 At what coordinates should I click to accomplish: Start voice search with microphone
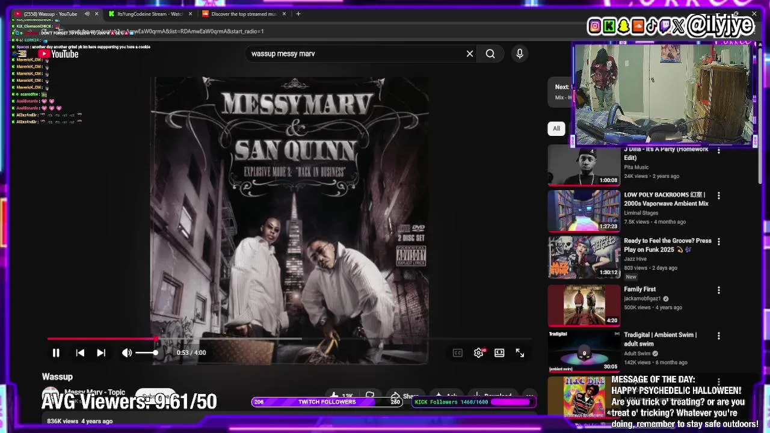[520, 54]
